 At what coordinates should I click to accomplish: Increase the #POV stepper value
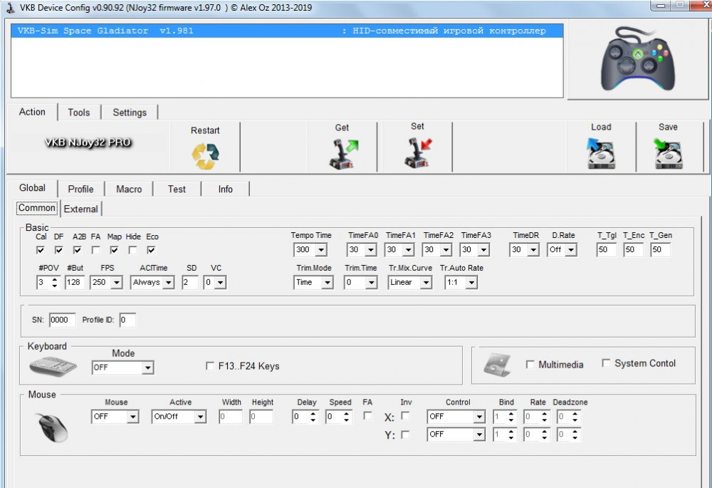coord(55,279)
